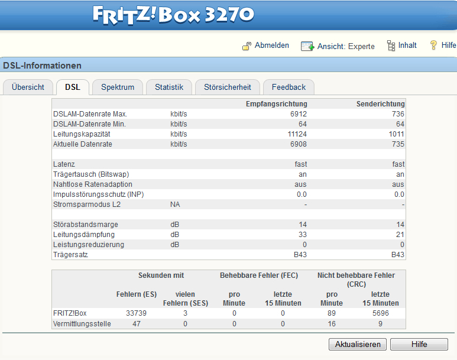The image size is (457, 360).
Task: Select the DSL tab
Action: point(73,87)
